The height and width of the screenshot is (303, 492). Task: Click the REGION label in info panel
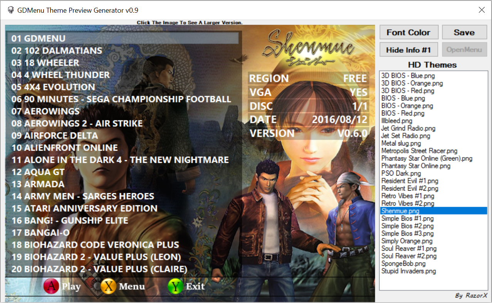tap(269, 79)
